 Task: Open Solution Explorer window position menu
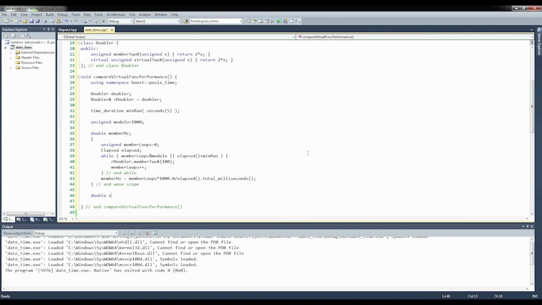pyautogui.click(x=43, y=29)
